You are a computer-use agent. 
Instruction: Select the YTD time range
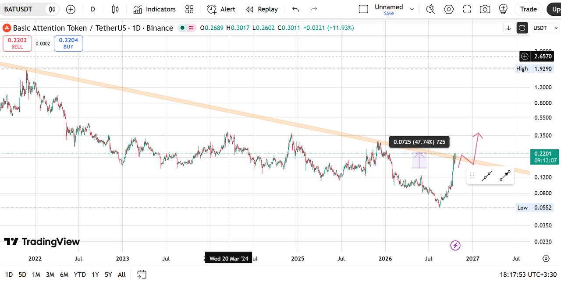point(80,275)
